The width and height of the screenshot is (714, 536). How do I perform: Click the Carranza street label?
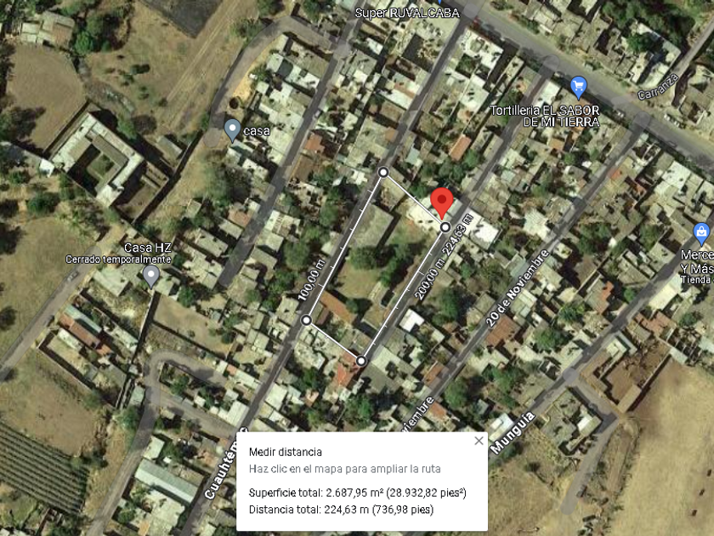pos(658,87)
